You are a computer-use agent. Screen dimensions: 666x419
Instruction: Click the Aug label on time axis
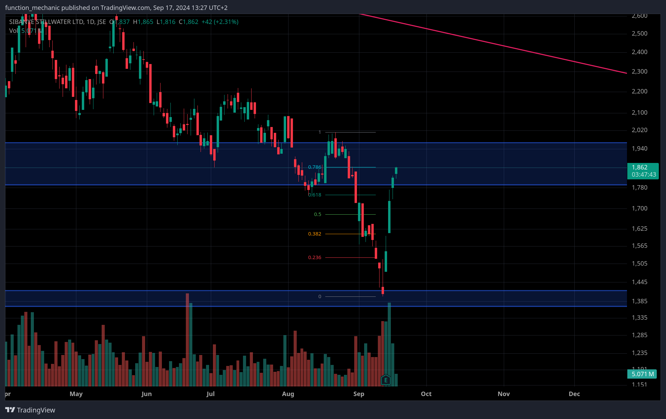click(x=288, y=394)
